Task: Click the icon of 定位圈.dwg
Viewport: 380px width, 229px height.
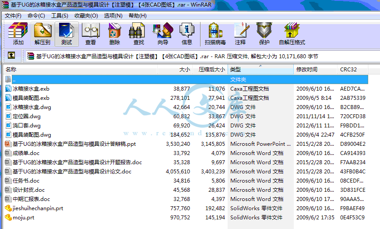Action: [8, 116]
